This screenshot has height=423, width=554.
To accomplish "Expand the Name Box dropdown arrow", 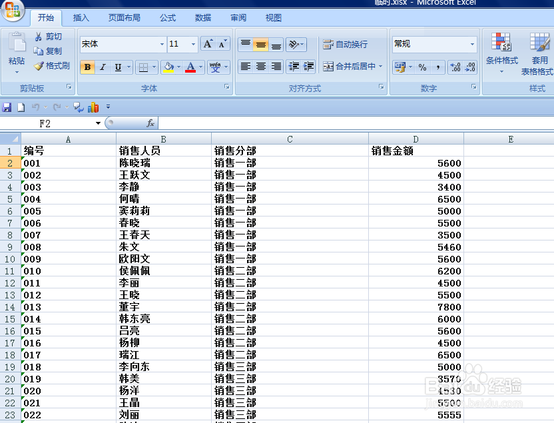I will click(x=99, y=123).
